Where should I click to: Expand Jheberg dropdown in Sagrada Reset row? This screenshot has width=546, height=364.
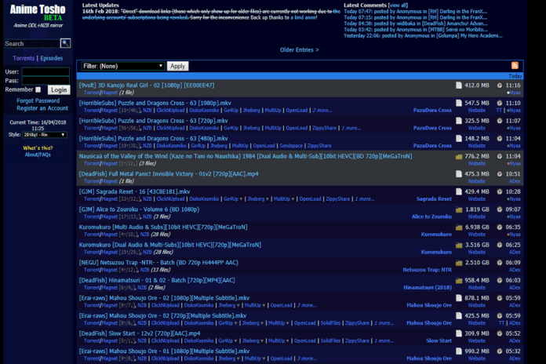[x=268, y=199]
